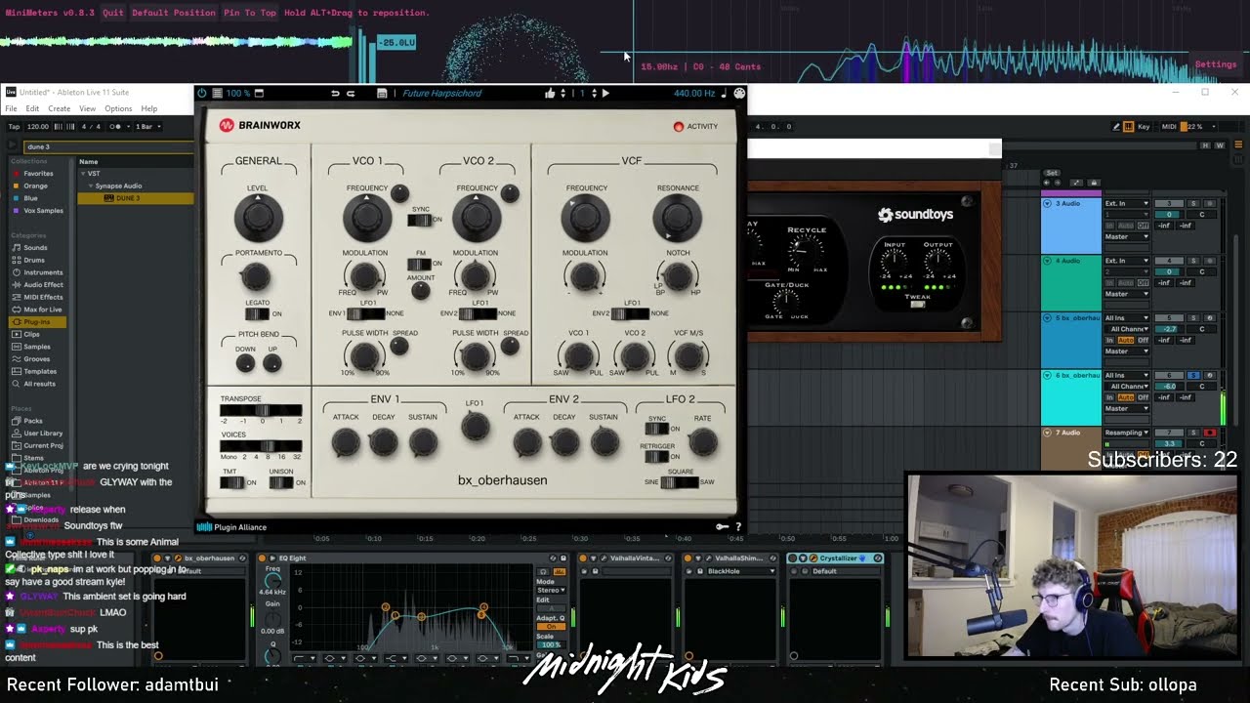Click the thumbs-up favorite preset icon
This screenshot has width=1250, height=703.
coord(550,93)
